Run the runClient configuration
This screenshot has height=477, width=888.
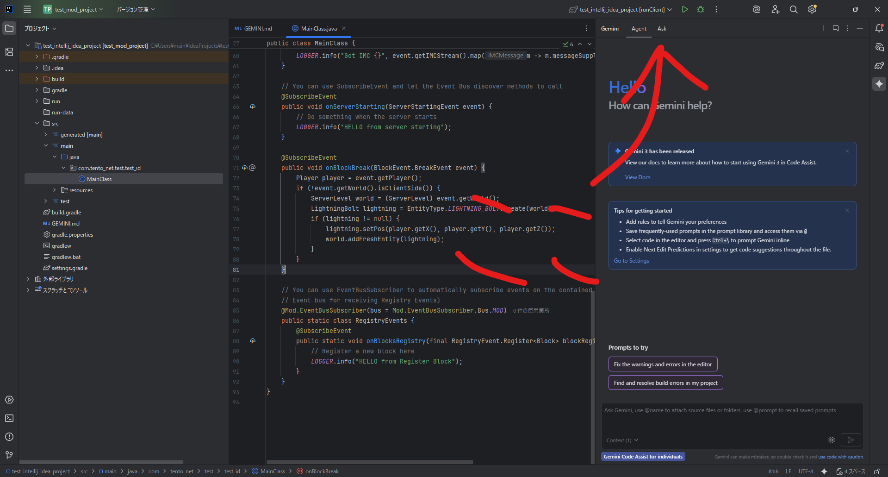tap(684, 9)
